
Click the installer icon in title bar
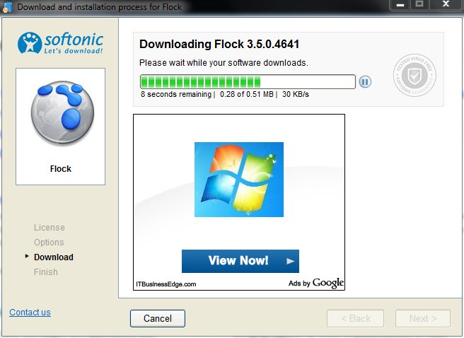tap(7, 7)
